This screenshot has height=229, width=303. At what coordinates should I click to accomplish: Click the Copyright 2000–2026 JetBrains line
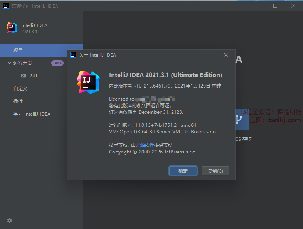point(153,152)
